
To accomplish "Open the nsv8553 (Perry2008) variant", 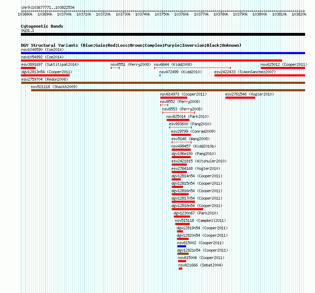I will [x=182, y=109].
